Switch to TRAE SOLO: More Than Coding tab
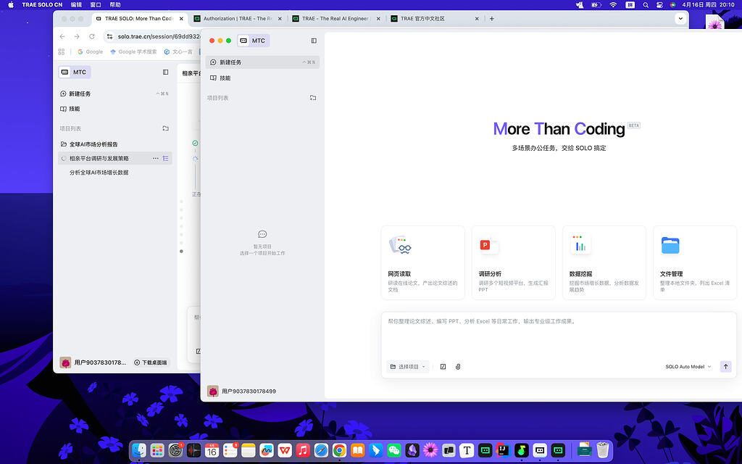 tap(138, 18)
